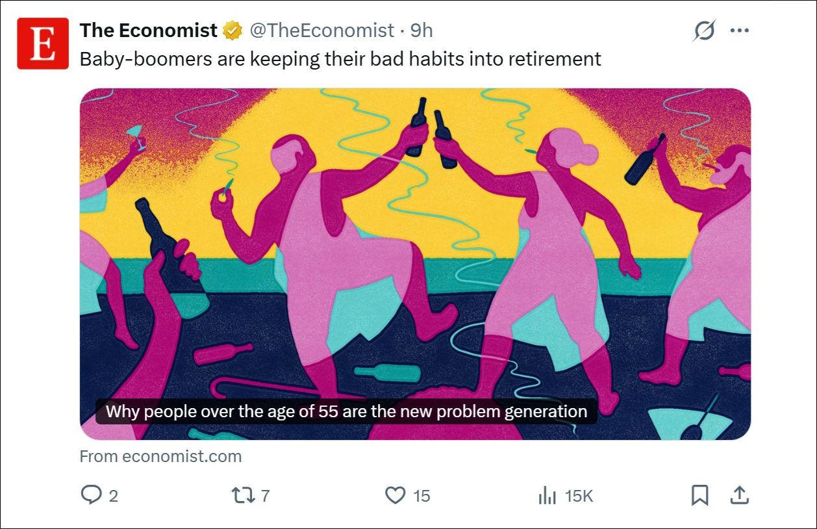Click the tweet text about baby-boomers
This screenshot has width=817, height=529.
pyautogui.click(x=340, y=59)
